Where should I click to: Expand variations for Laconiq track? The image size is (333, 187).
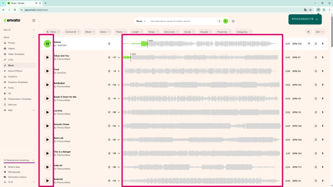tap(119, 112)
